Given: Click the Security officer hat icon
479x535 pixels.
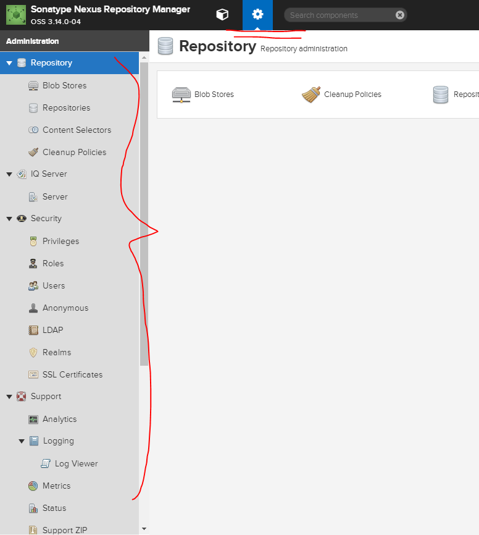Looking at the screenshot, I should tap(22, 218).
